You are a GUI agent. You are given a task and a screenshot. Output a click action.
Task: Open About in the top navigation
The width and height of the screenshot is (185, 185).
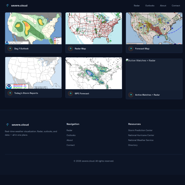click(x=163, y=6)
